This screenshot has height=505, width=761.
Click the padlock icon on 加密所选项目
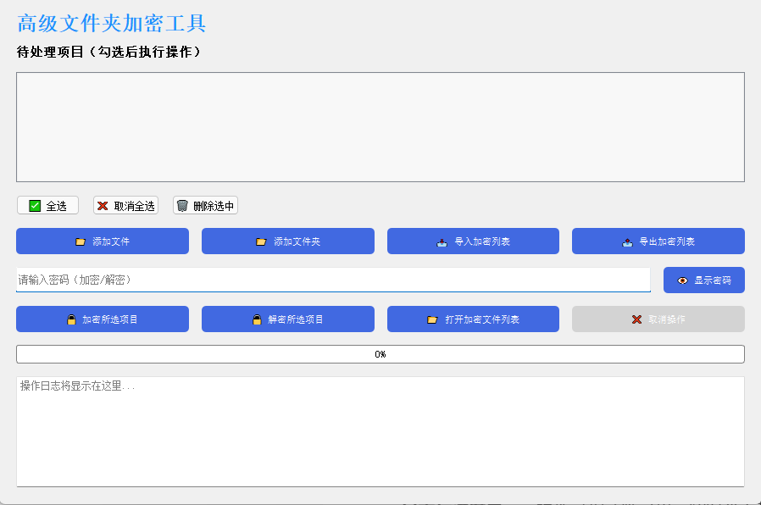click(x=71, y=319)
